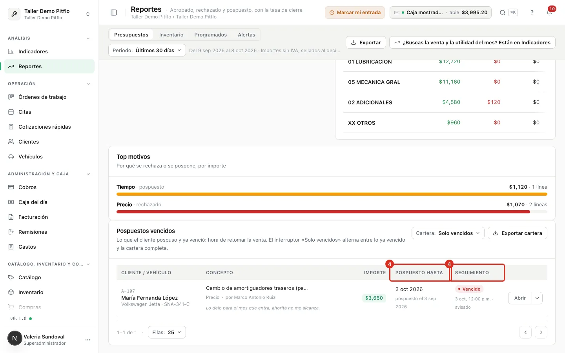Open Taller Demo Pitflo workshop switcher

(49, 14)
